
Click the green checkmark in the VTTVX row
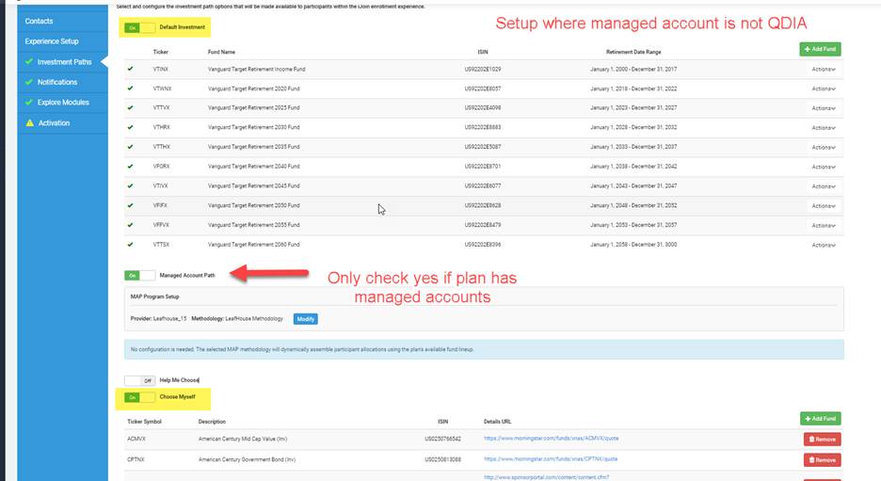(130, 107)
